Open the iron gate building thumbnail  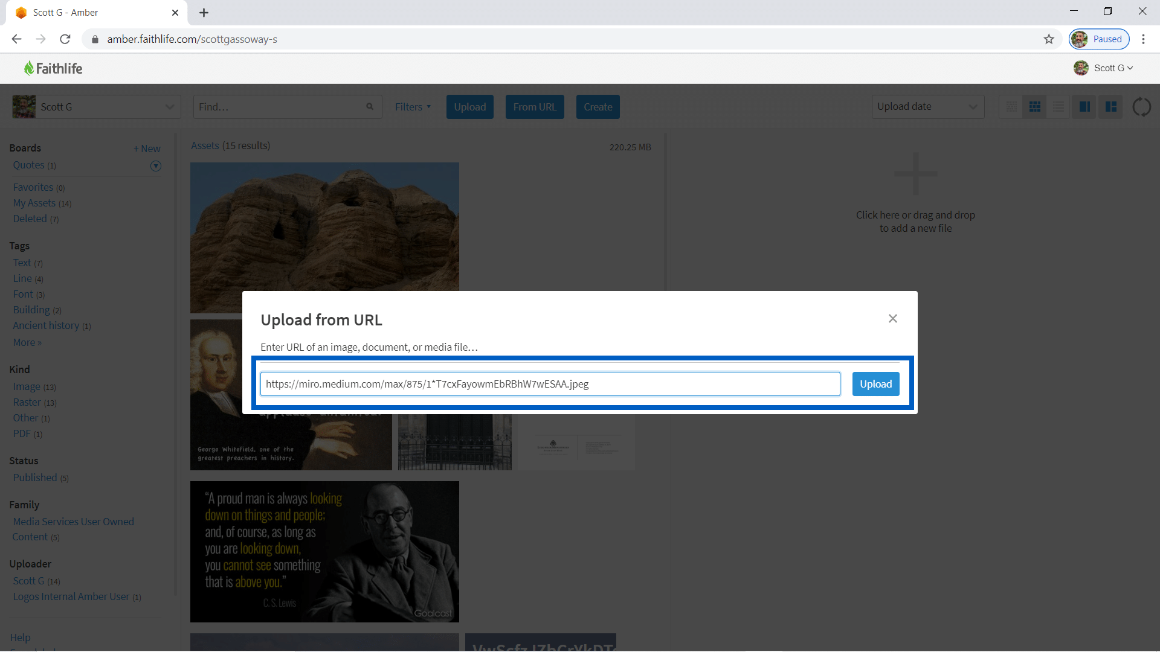(455, 442)
